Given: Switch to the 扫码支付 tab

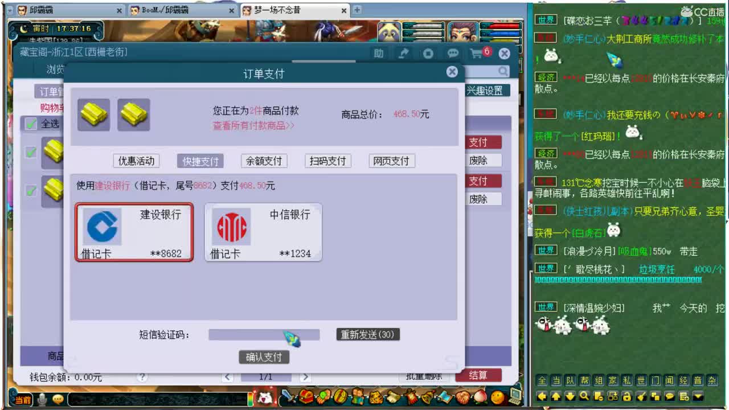Looking at the screenshot, I should (x=327, y=161).
